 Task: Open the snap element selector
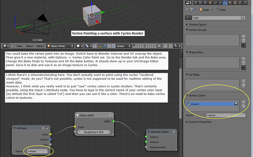pos(177,46)
